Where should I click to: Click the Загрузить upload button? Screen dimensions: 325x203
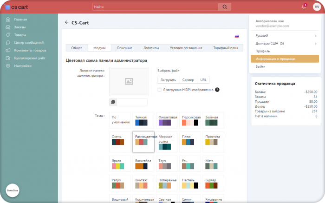(x=168, y=80)
